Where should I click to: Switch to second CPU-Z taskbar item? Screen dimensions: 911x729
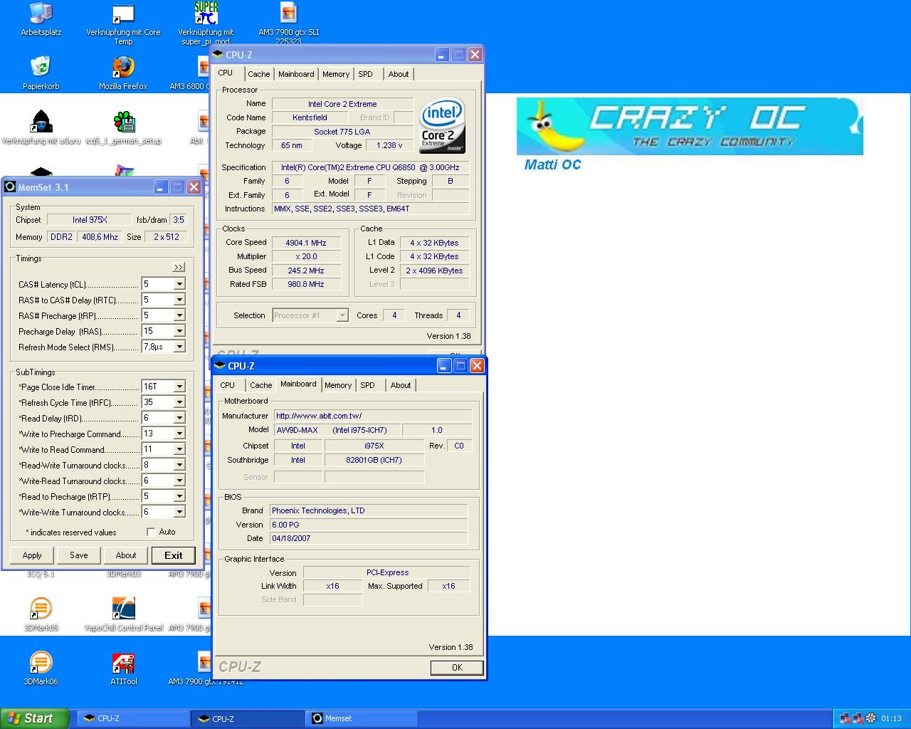click(247, 718)
